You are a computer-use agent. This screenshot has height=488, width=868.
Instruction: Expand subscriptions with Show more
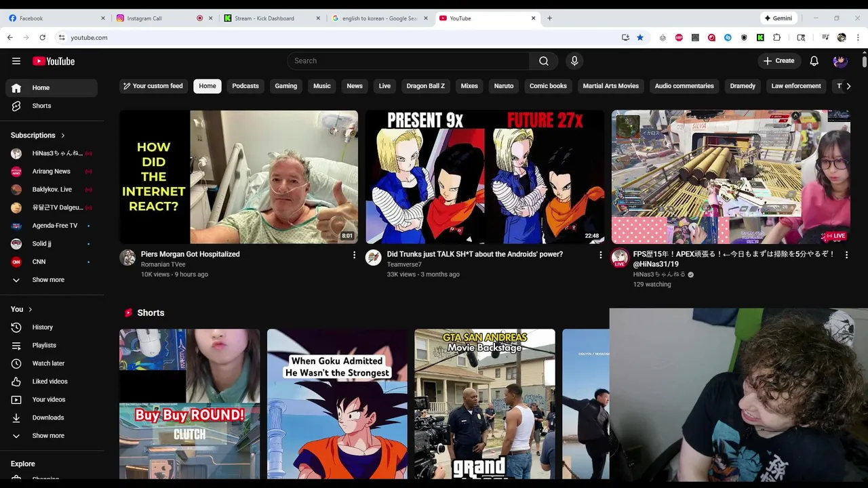tap(52, 280)
